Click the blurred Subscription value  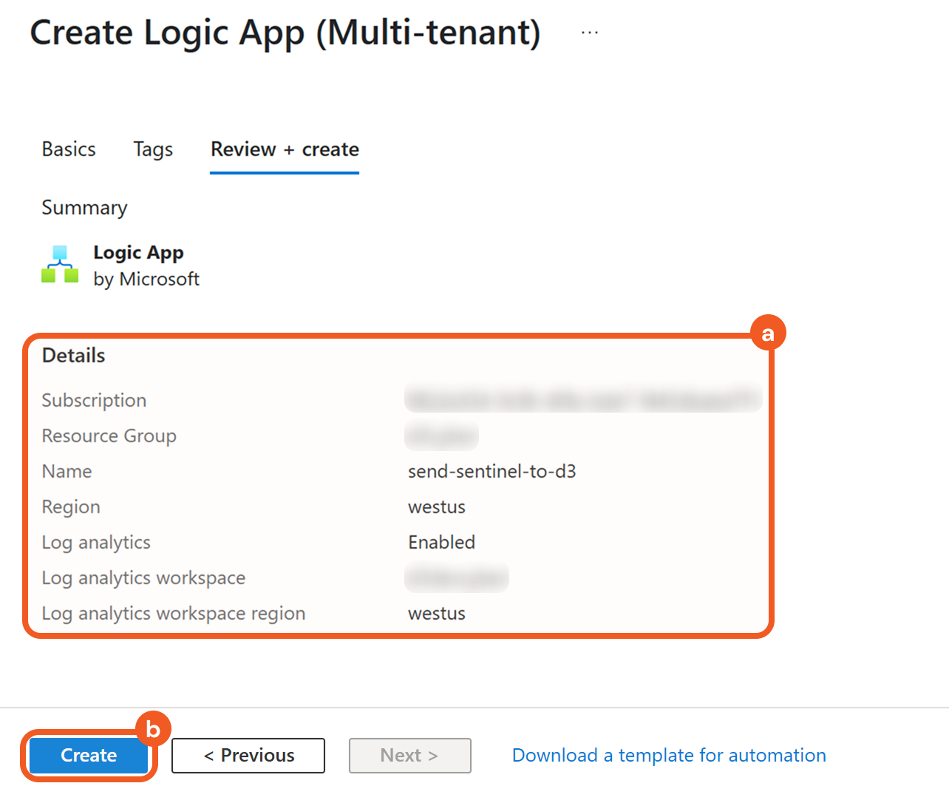pos(582,399)
